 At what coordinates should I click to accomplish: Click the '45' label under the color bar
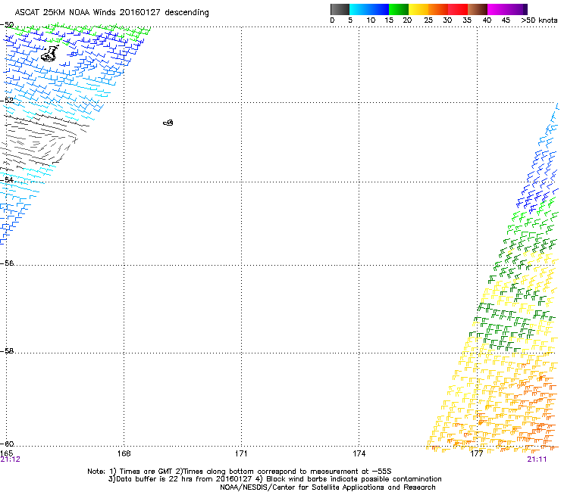(506, 20)
